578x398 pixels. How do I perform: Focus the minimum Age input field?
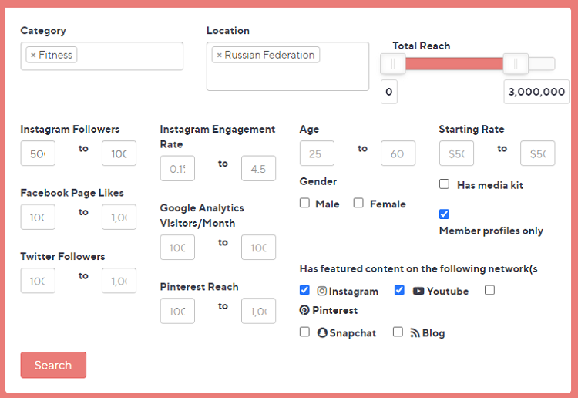(x=317, y=153)
